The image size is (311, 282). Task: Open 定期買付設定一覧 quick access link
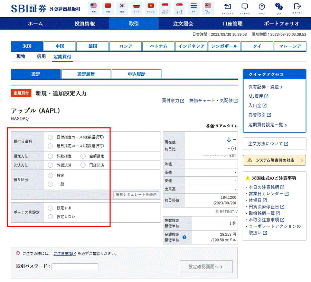click(267, 125)
